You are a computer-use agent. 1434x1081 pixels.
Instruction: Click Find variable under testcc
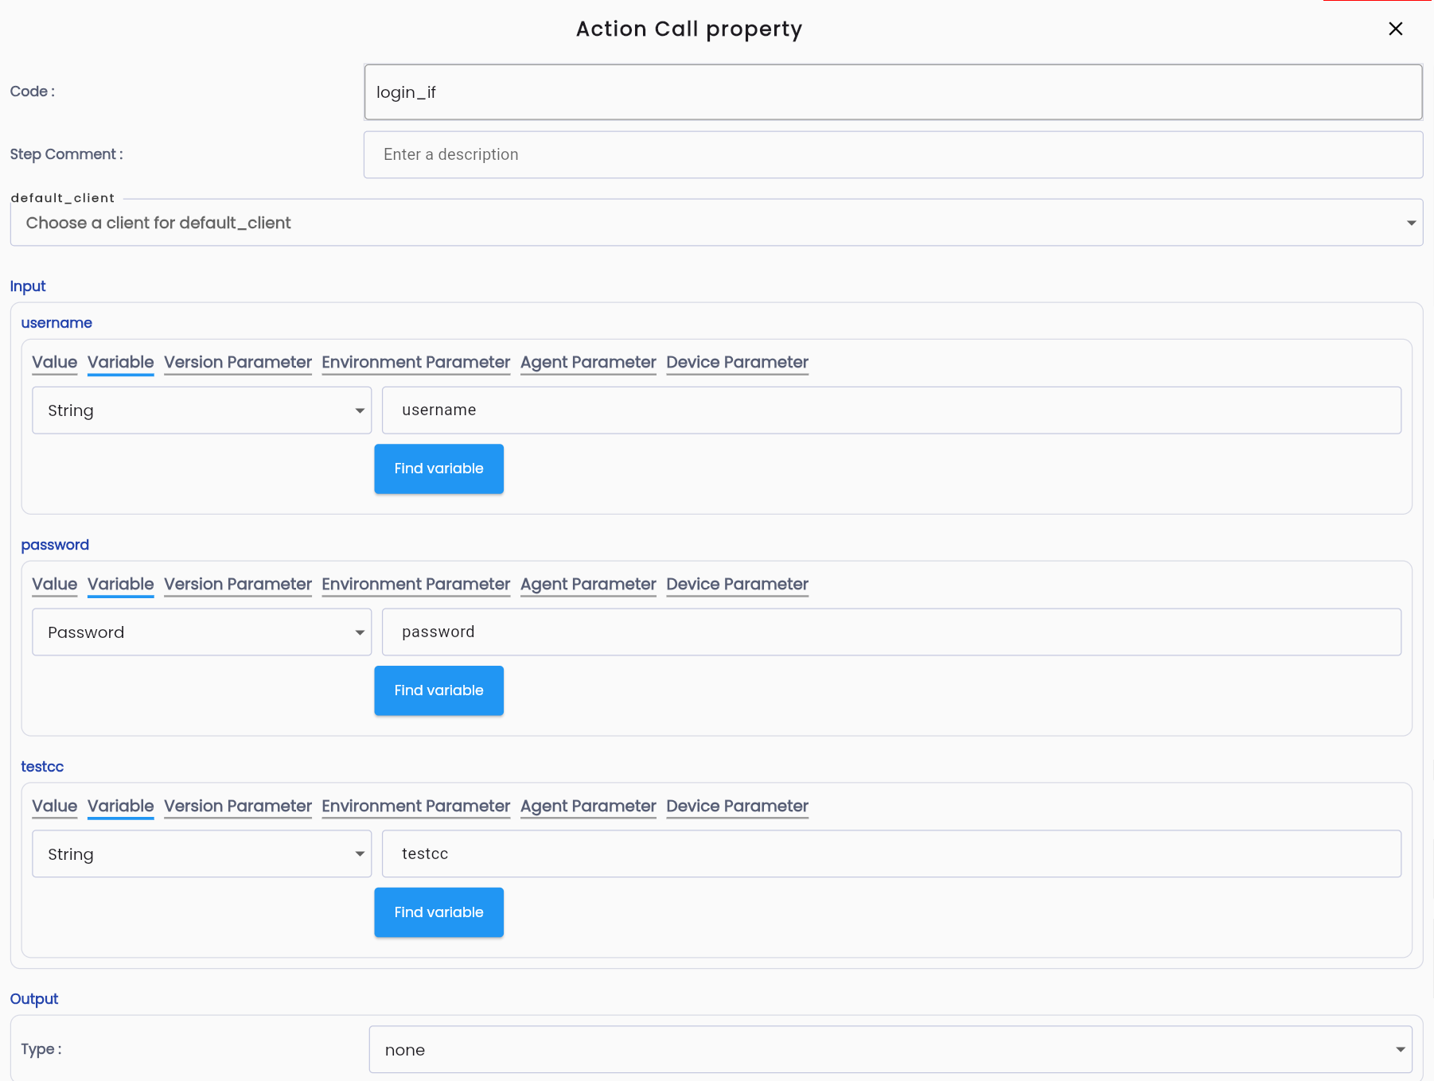click(439, 912)
